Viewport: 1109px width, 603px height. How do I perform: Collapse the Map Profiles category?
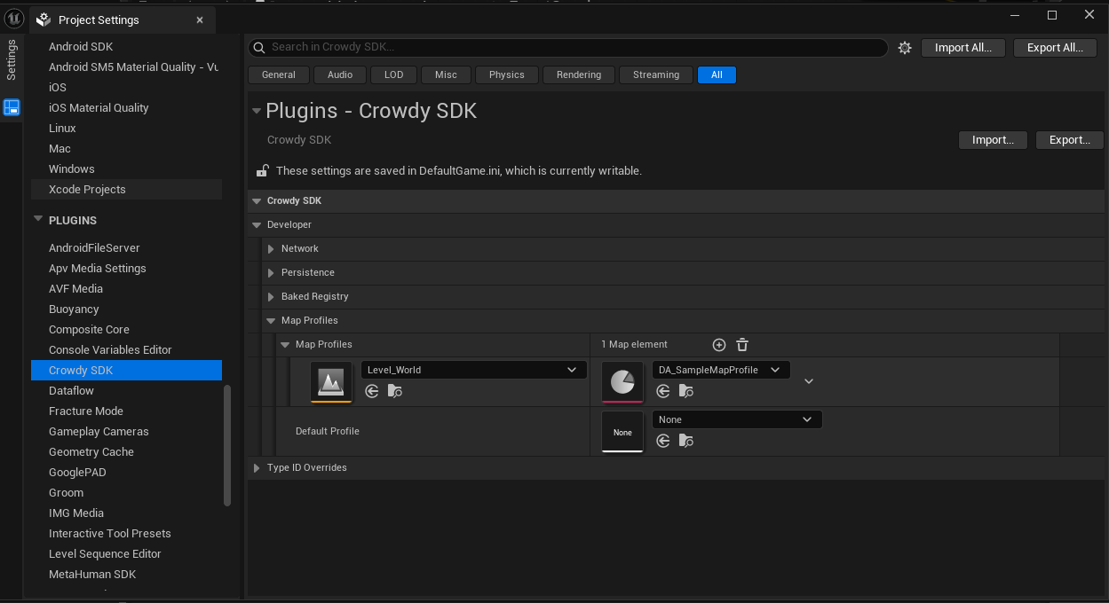click(x=271, y=321)
